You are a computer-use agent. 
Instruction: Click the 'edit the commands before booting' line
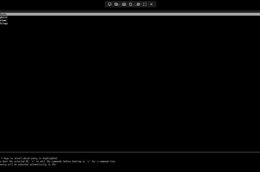click(x=58, y=161)
